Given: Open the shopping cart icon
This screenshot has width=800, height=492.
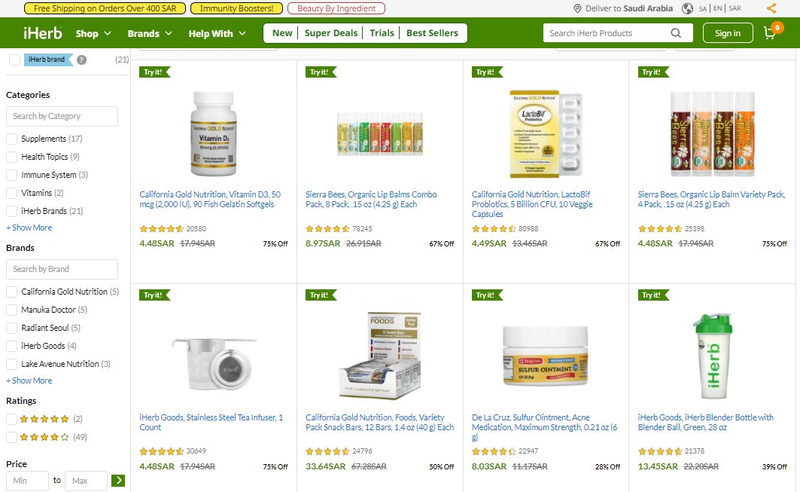Looking at the screenshot, I should pyautogui.click(x=771, y=32).
